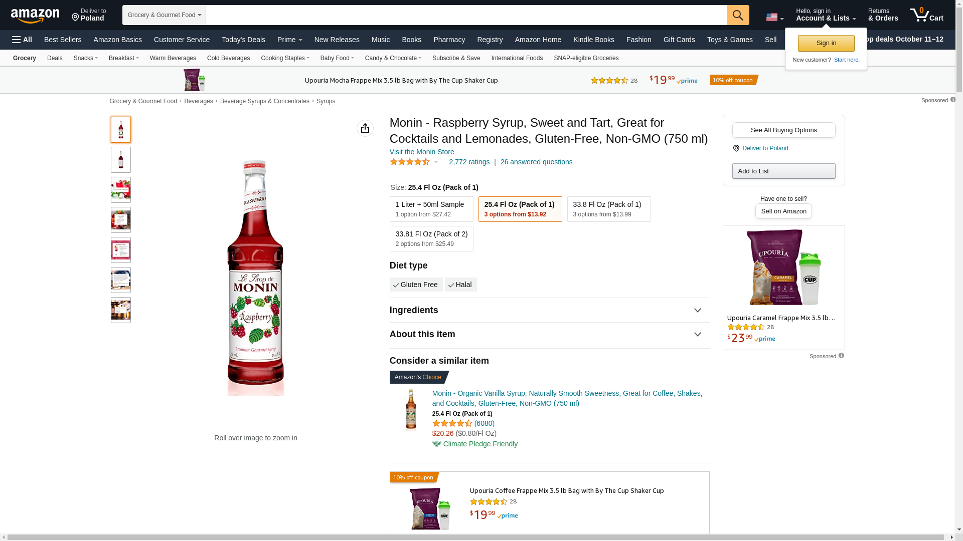The width and height of the screenshot is (963, 541).
Task: Open the Visit the Monin Store link
Action: pyautogui.click(x=421, y=152)
